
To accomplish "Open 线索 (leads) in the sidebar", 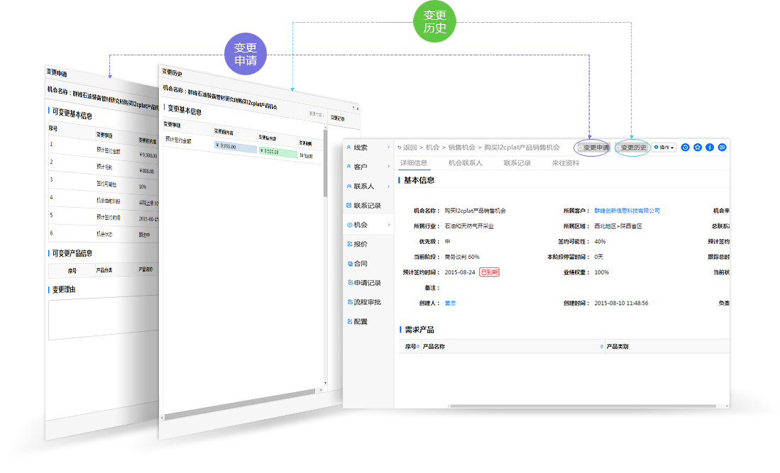I will pos(361,148).
